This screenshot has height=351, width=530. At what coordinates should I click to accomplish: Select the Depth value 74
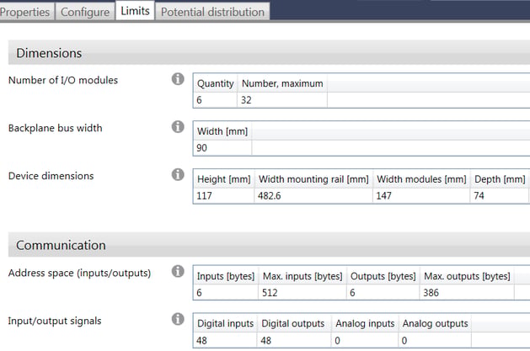coord(499,196)
